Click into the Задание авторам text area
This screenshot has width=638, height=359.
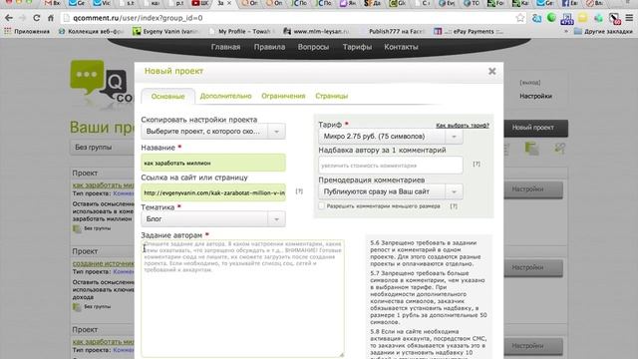[242, 298]
